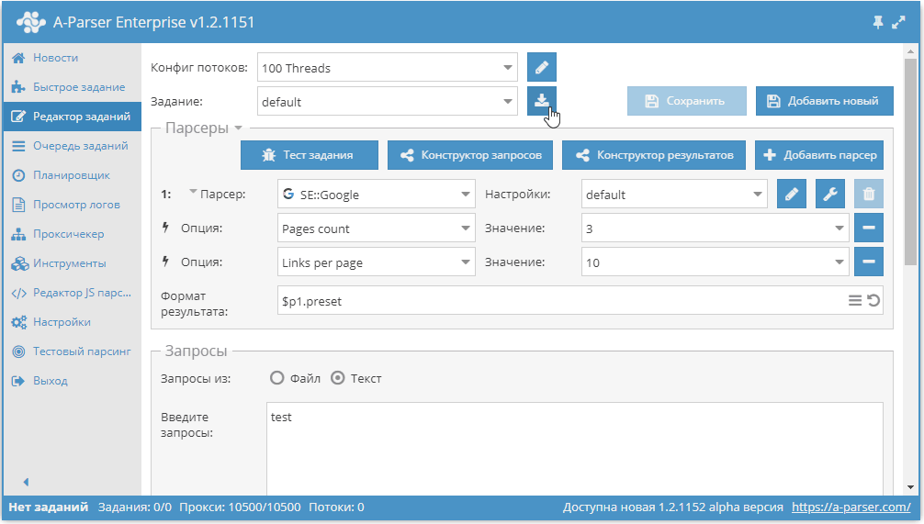This screenshot has height=524, width=924.
Task: Click the network icon for Проксичекер
Action: [x=19, y=234]
